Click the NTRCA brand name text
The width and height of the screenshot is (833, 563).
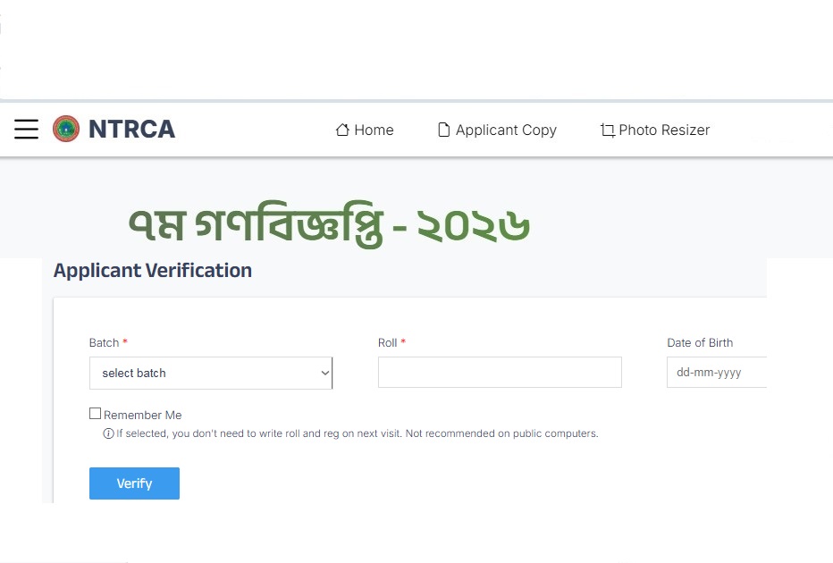pos(131,130)
